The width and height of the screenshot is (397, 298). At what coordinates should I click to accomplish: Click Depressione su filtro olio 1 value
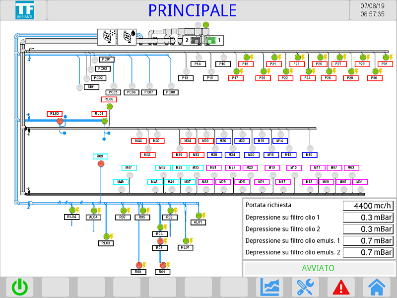[368, 217]
